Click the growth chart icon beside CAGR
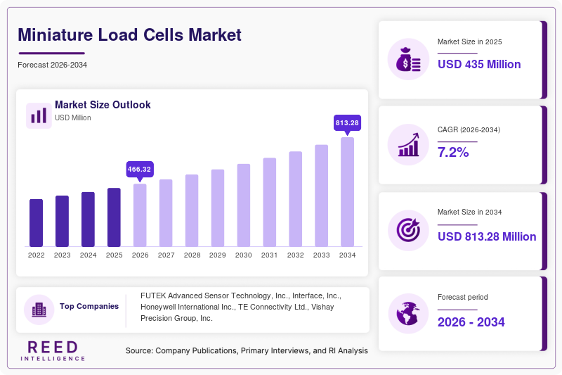Screen dimensions: 562x375 [408, 145]
